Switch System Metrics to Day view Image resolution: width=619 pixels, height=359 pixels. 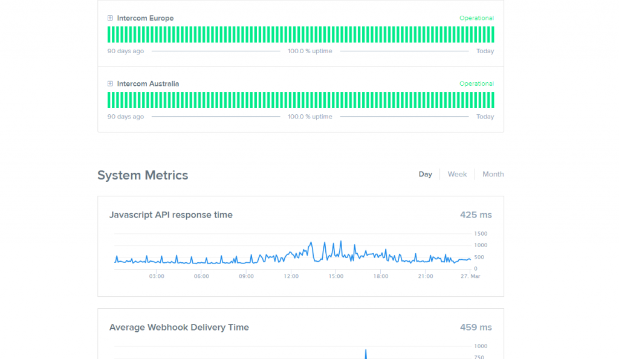tap(426, 174)
